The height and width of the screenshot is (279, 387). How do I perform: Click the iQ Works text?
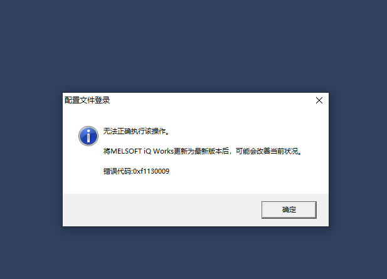pos(159,151)
